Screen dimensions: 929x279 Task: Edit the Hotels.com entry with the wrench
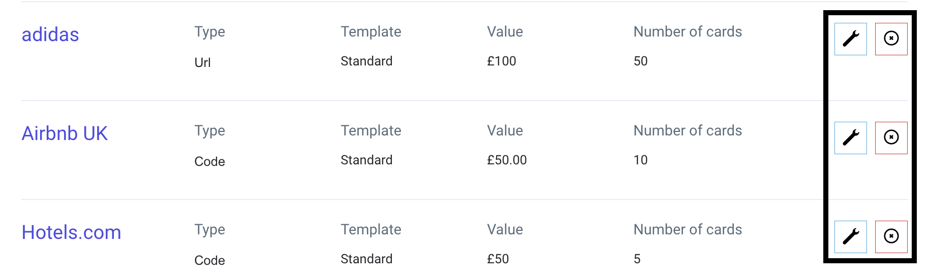(850, 236)
